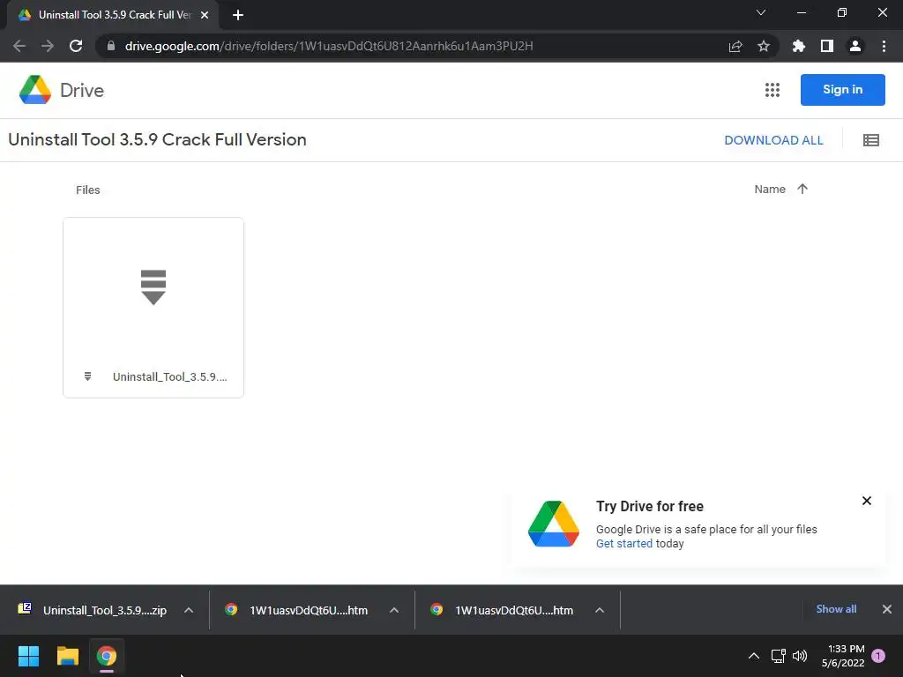Click Show all downloads
This screenshot has width=903, height=677.
coord(836,609)
